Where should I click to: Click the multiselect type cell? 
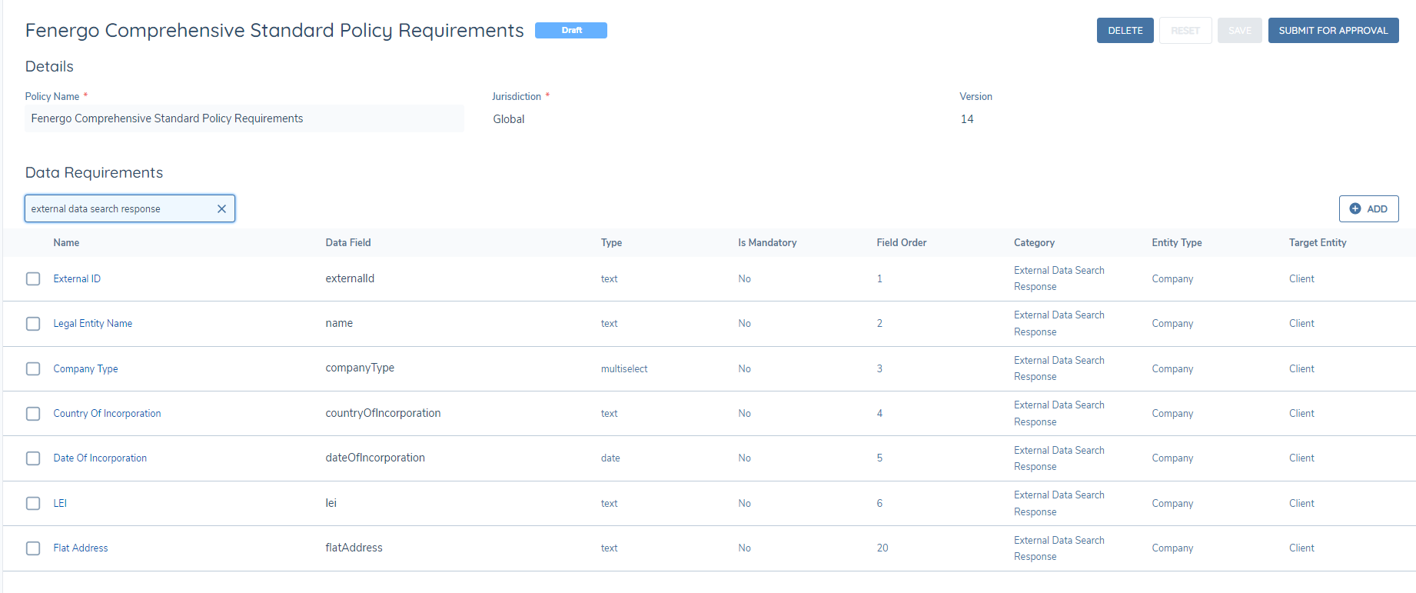(624, 368)
